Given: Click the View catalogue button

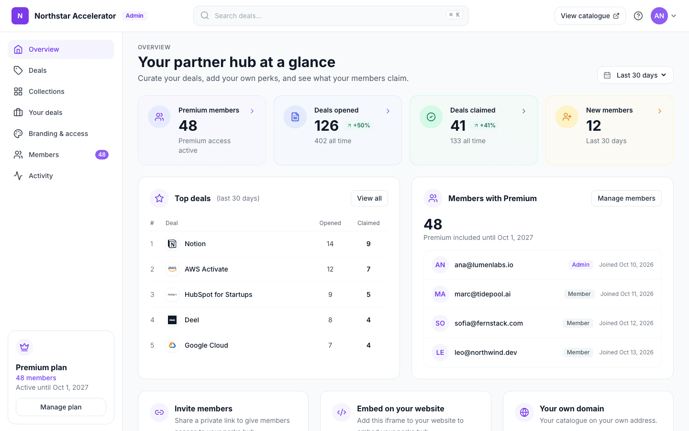Looking at the screenshot, I should (590, 16).
